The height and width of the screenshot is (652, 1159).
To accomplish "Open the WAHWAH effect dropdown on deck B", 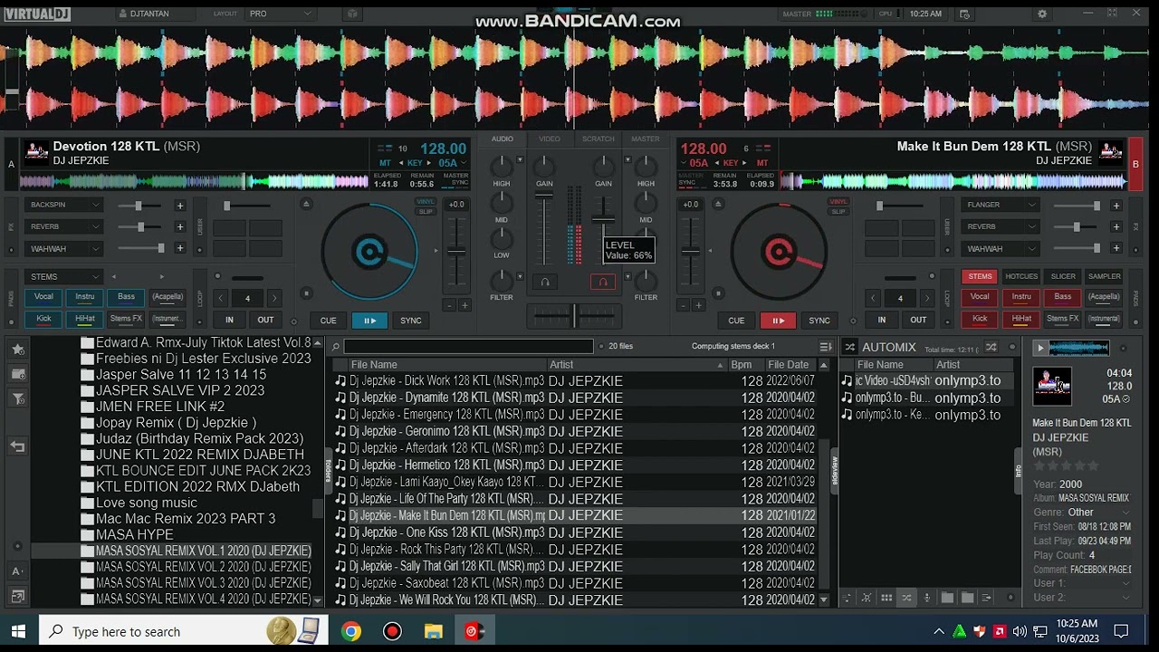I will point(1000,248).
